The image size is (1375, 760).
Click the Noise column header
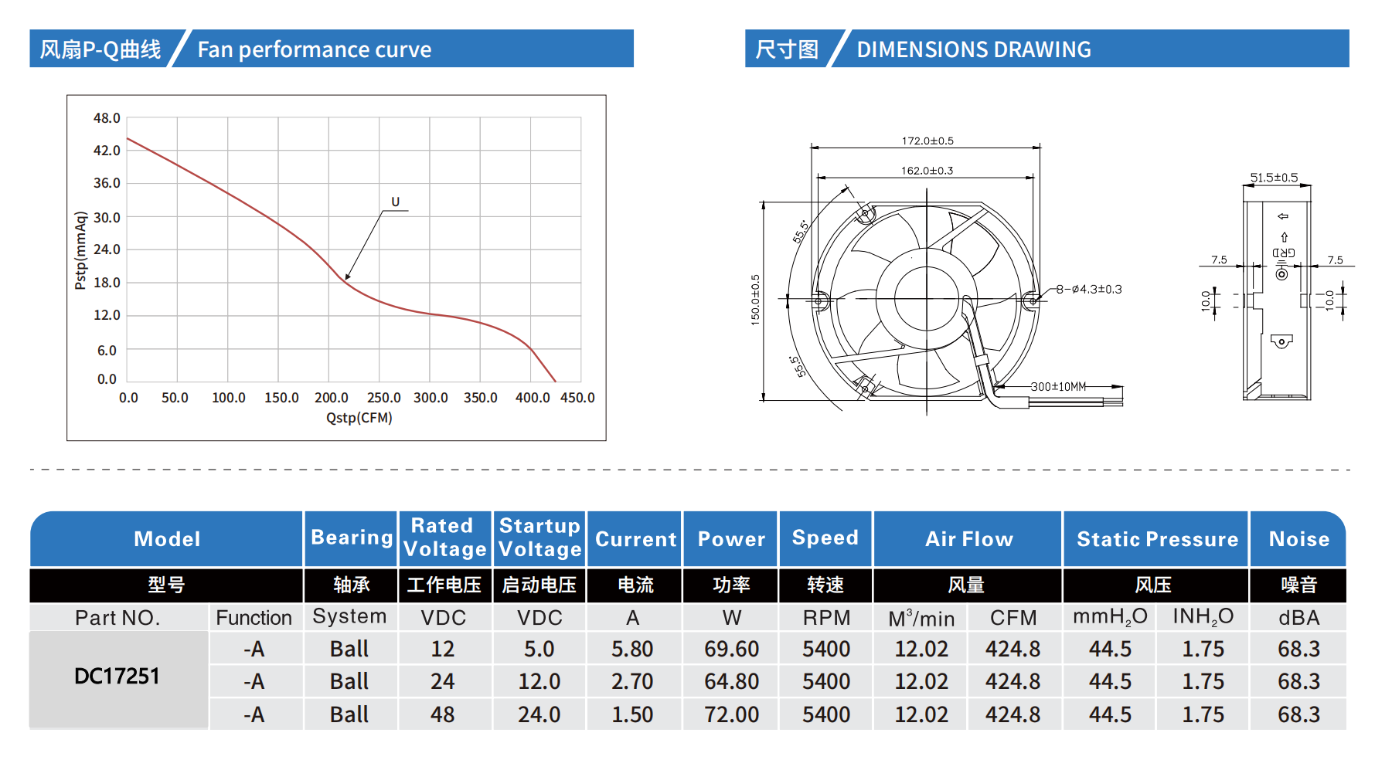coord(1298,539)
